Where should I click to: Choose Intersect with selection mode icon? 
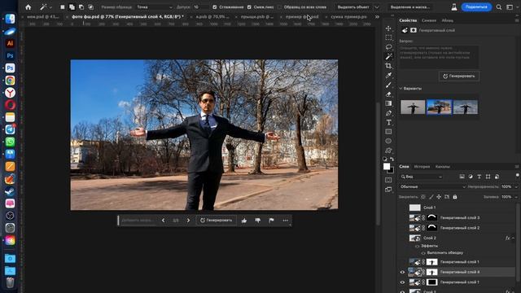point(90,7)
